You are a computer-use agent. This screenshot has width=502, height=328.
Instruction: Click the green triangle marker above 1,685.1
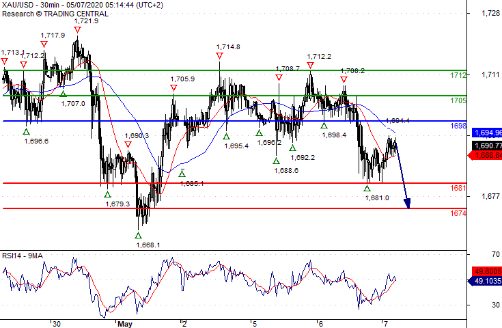tap(182, 174)
